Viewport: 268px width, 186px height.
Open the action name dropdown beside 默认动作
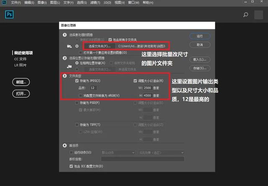point(161,152)
